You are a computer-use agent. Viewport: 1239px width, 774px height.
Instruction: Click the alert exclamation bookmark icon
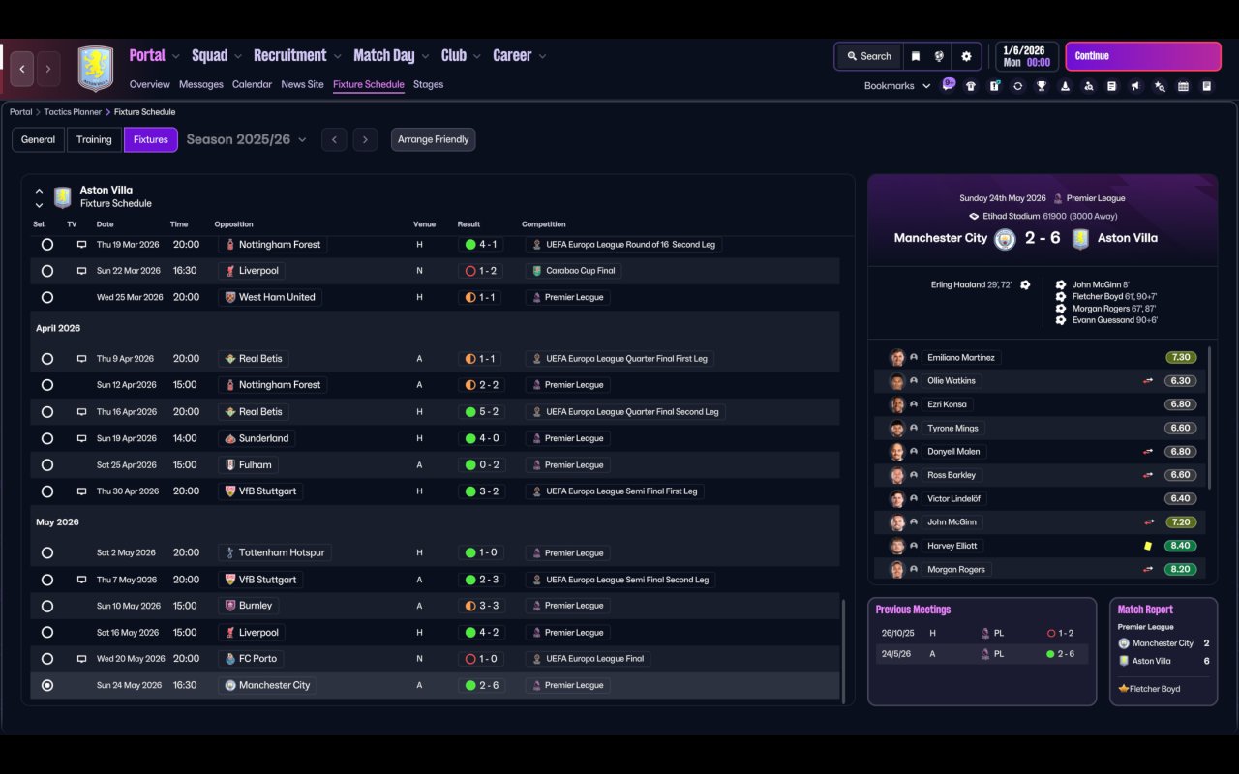click(994, 86)
